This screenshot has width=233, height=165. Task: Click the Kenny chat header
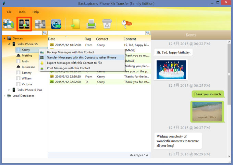pyautogui.click(x=191, y=35)
